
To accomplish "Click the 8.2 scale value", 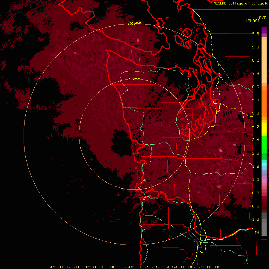I will click(x=256, y=60).
